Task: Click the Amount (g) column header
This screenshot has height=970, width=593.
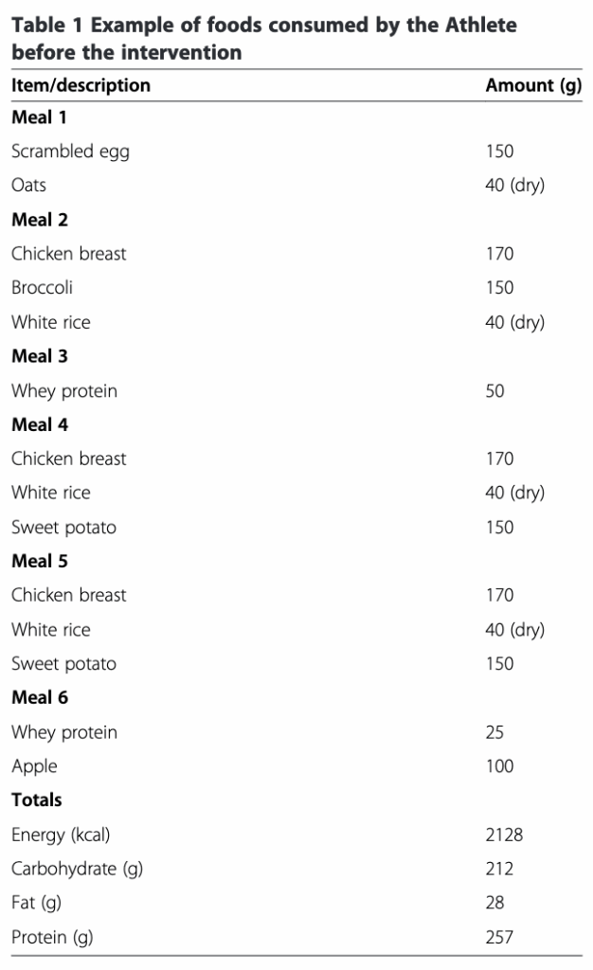Action: pyautogui.click(x=533, y=85)
